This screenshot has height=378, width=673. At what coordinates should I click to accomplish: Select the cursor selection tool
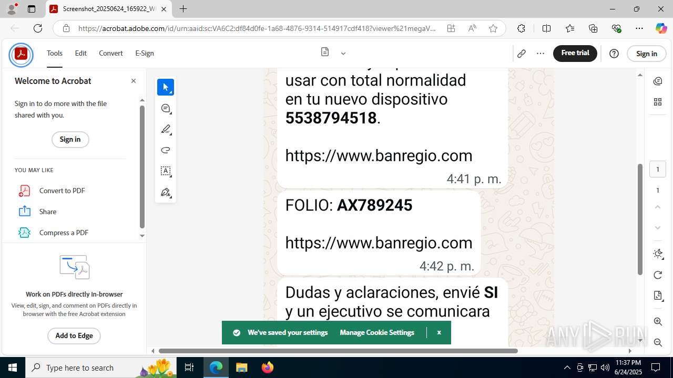[166, 87]
